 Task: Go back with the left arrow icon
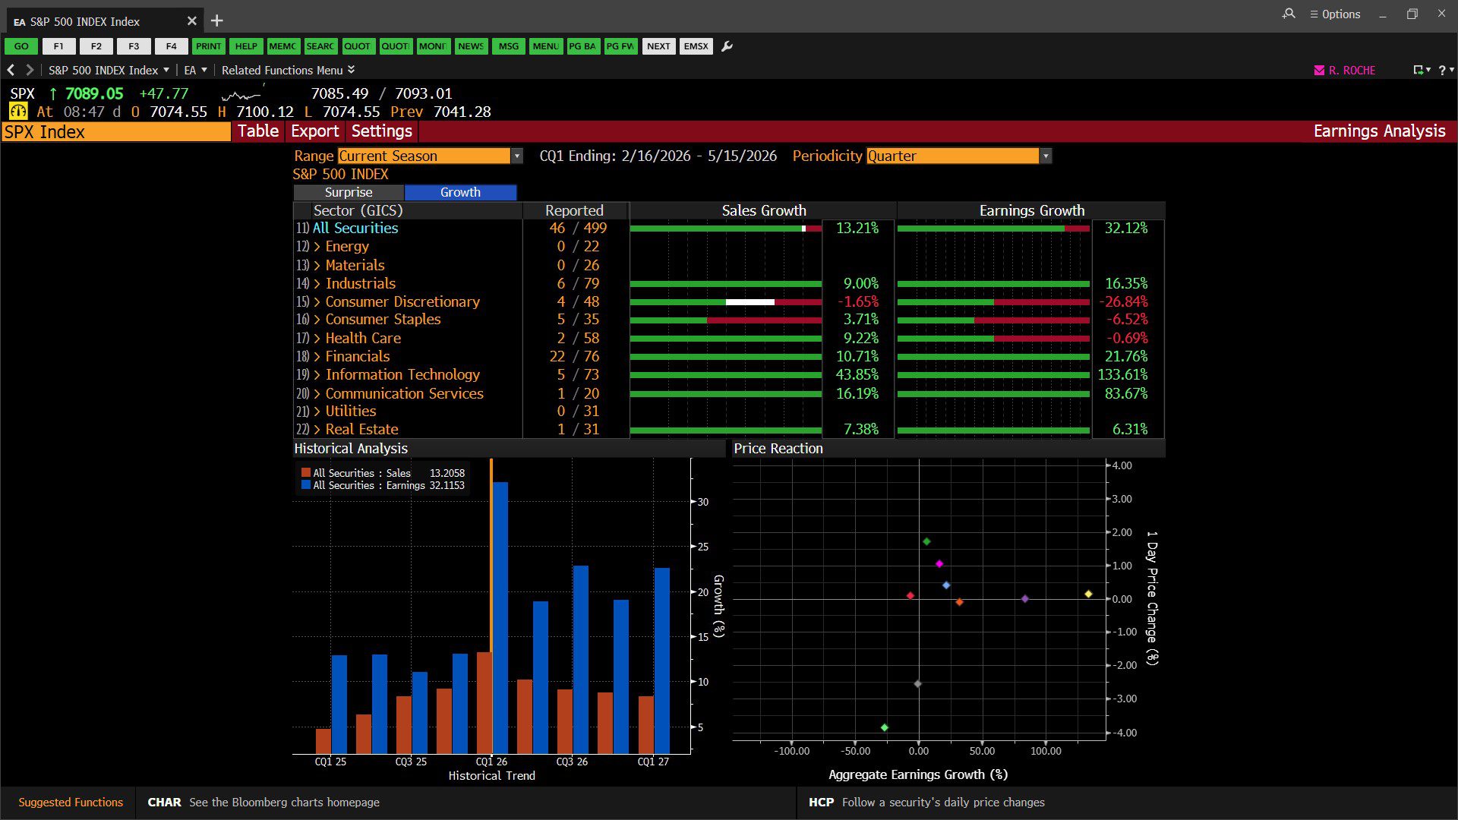[11, 70]
